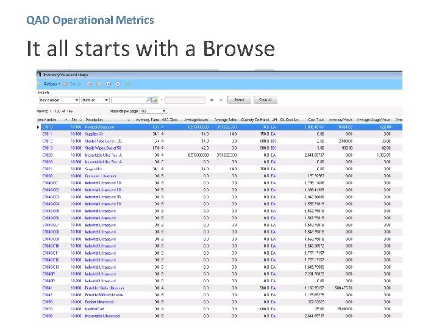Image resolution: width=439 pixels, height=329 pixels.
Task: Click the green icon beside the lookup magnifier
Action: click(x=155, y=100)
